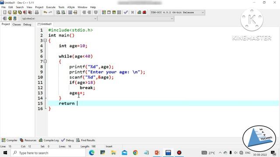Click the Open file toolbar icon
This screenshot has width=280, height=157.
pyautogui.click(x=10, y=12)
